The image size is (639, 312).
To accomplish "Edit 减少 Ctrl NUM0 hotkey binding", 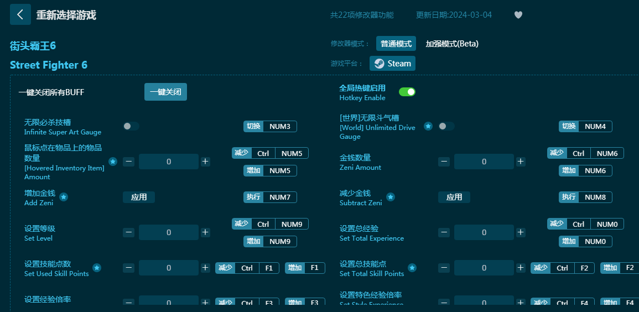I will point(585,224).
